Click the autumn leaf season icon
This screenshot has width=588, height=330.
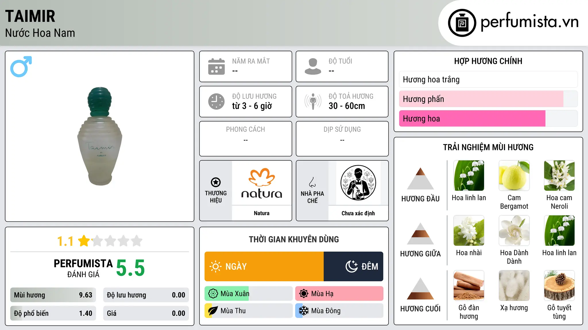tap(213, 311)
